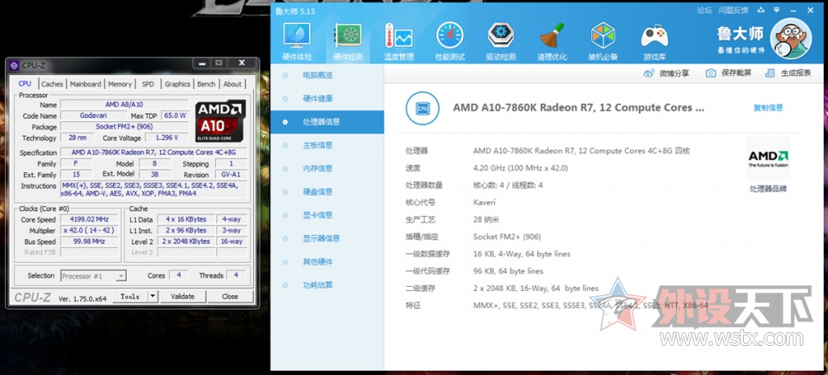Click the camera icon beside 保存截屏
This screenshot has width=828, height=375.
711,73
